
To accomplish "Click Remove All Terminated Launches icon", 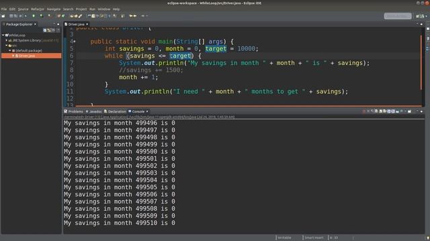I will (372, 111).
